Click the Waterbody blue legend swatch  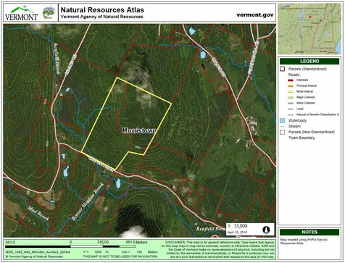[x=283, y=120]
